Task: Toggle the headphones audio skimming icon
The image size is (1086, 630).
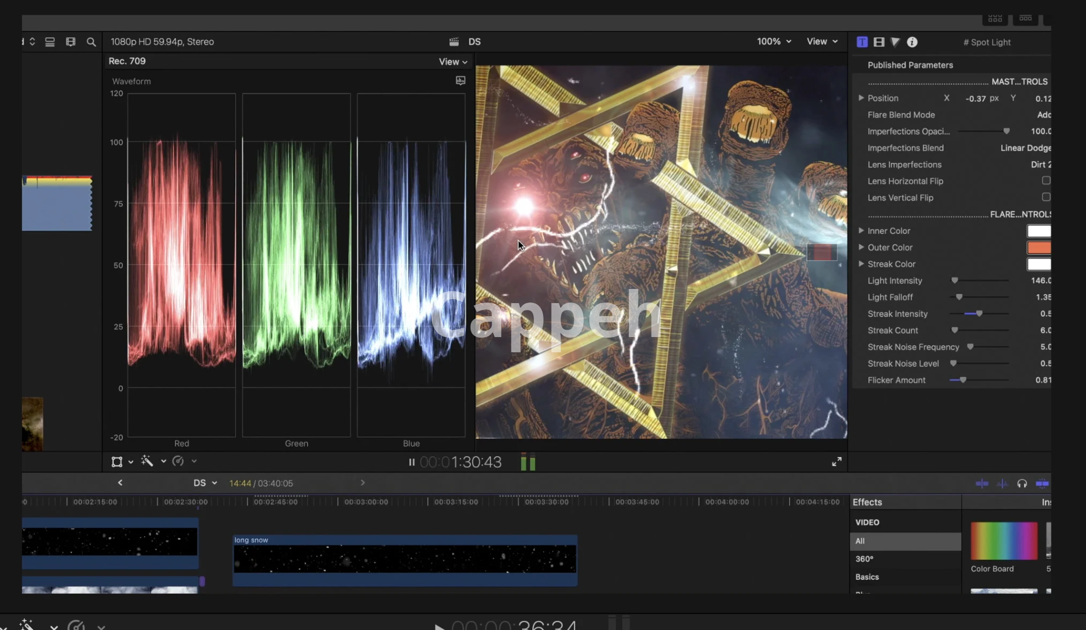Action: pos(1022,484)
